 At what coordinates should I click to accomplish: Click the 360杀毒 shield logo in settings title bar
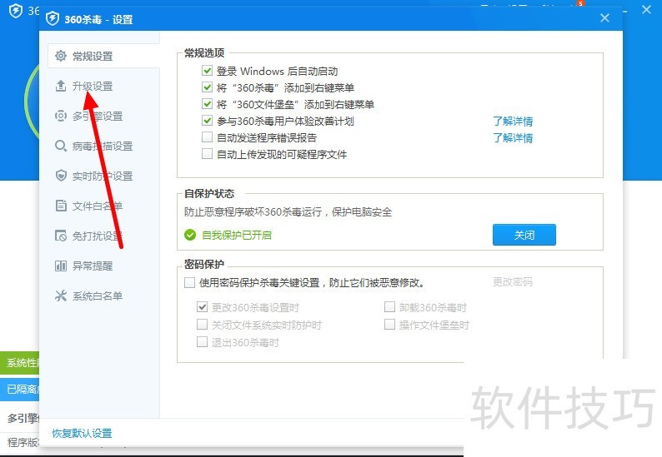pyautogui.click(x=53, y=19)
